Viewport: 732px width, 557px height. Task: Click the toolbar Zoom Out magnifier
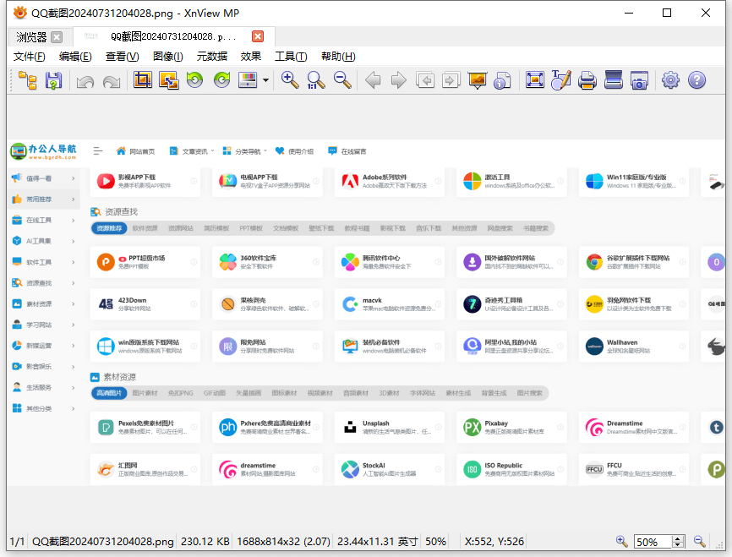[x=342, y=80]
